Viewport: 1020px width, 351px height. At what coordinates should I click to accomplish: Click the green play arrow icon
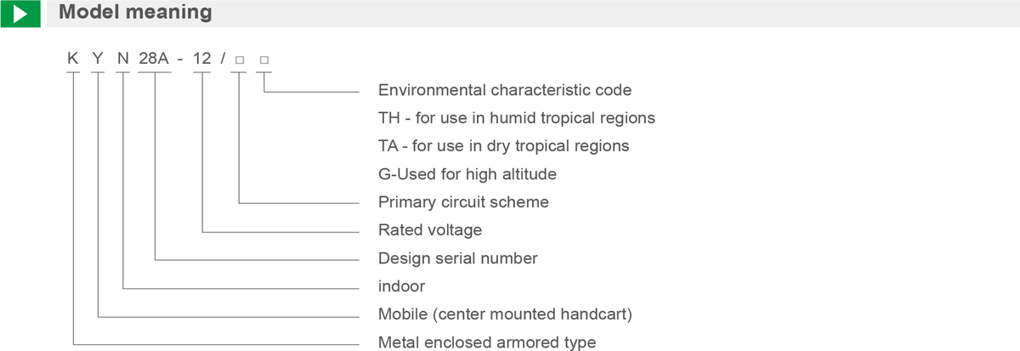20,14
